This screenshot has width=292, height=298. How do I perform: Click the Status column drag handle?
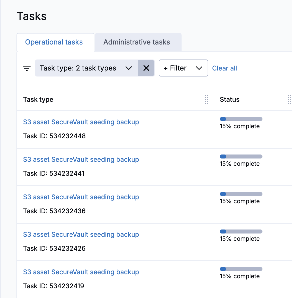[289, 99]
